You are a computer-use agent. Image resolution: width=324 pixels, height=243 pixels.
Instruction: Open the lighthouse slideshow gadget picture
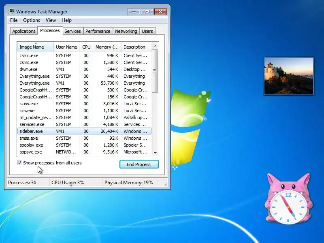pos(289,76)
